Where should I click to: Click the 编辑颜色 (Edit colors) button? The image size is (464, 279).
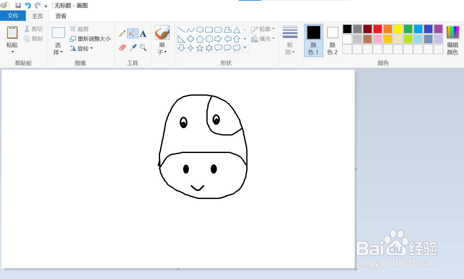[x=453, y=40]
